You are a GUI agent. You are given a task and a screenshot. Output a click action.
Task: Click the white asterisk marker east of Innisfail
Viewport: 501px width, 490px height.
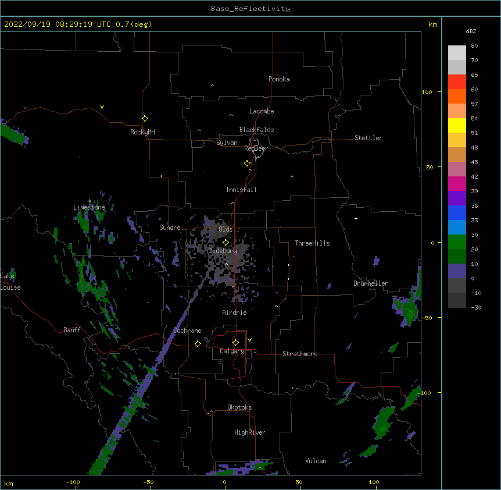point(292,176)
